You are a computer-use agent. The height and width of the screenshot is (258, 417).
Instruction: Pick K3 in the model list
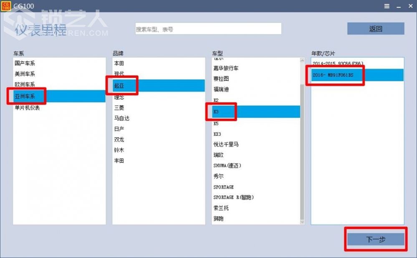coord(256,112)
